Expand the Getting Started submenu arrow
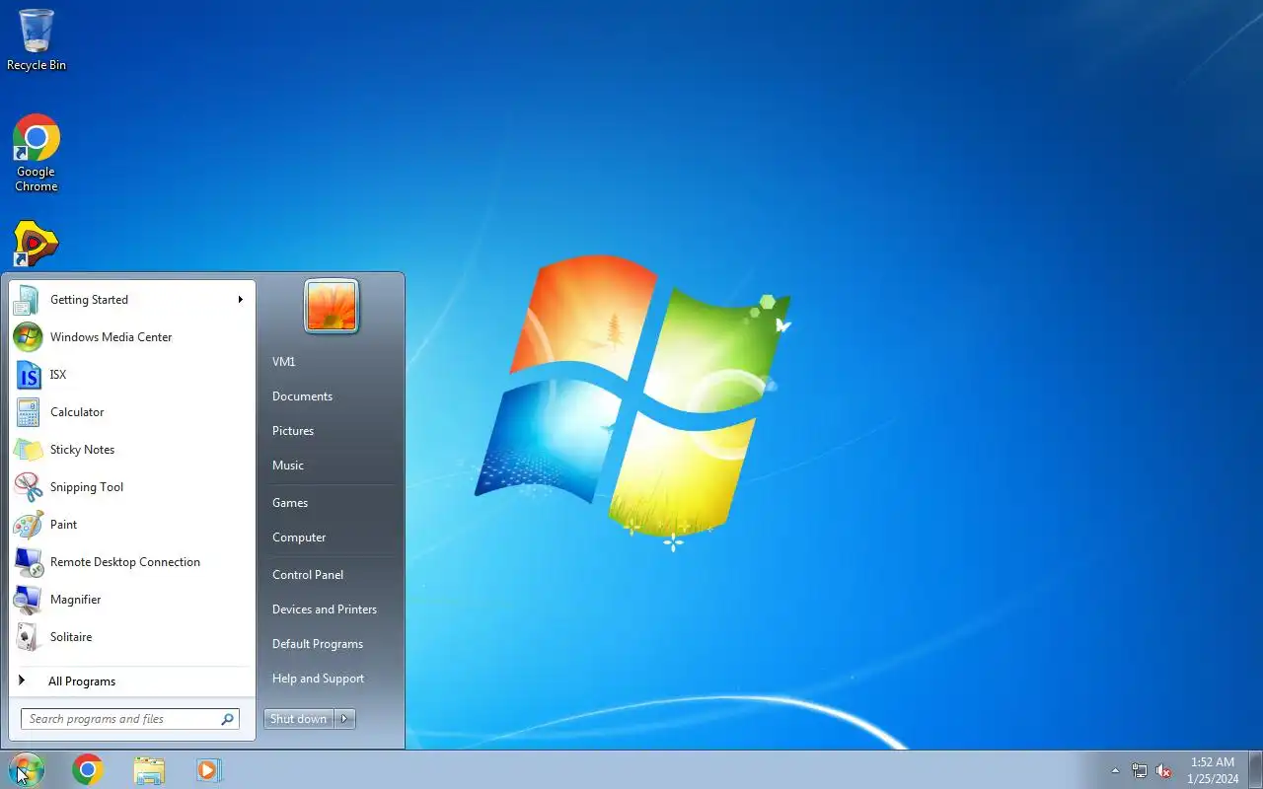Viewport: 1263px width, 789px height. coord(240,300)
